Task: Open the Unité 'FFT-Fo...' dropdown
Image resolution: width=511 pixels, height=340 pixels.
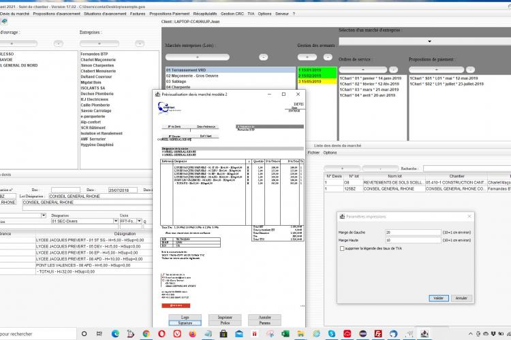Action: 139,221
